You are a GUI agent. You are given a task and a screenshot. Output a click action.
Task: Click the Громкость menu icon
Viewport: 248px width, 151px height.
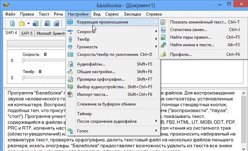tap(70, 47)
